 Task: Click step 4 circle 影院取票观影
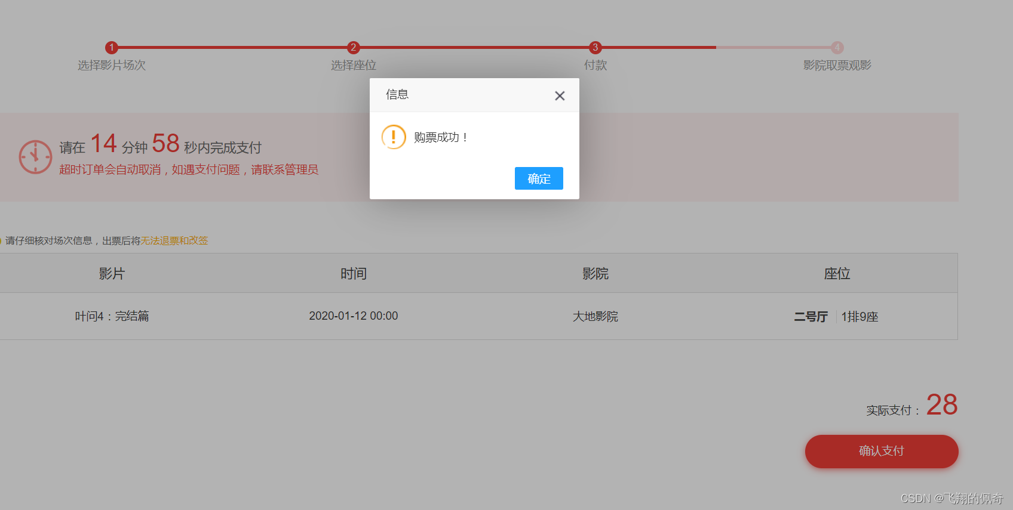(837, 47)
